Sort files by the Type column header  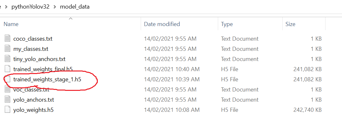250,24
